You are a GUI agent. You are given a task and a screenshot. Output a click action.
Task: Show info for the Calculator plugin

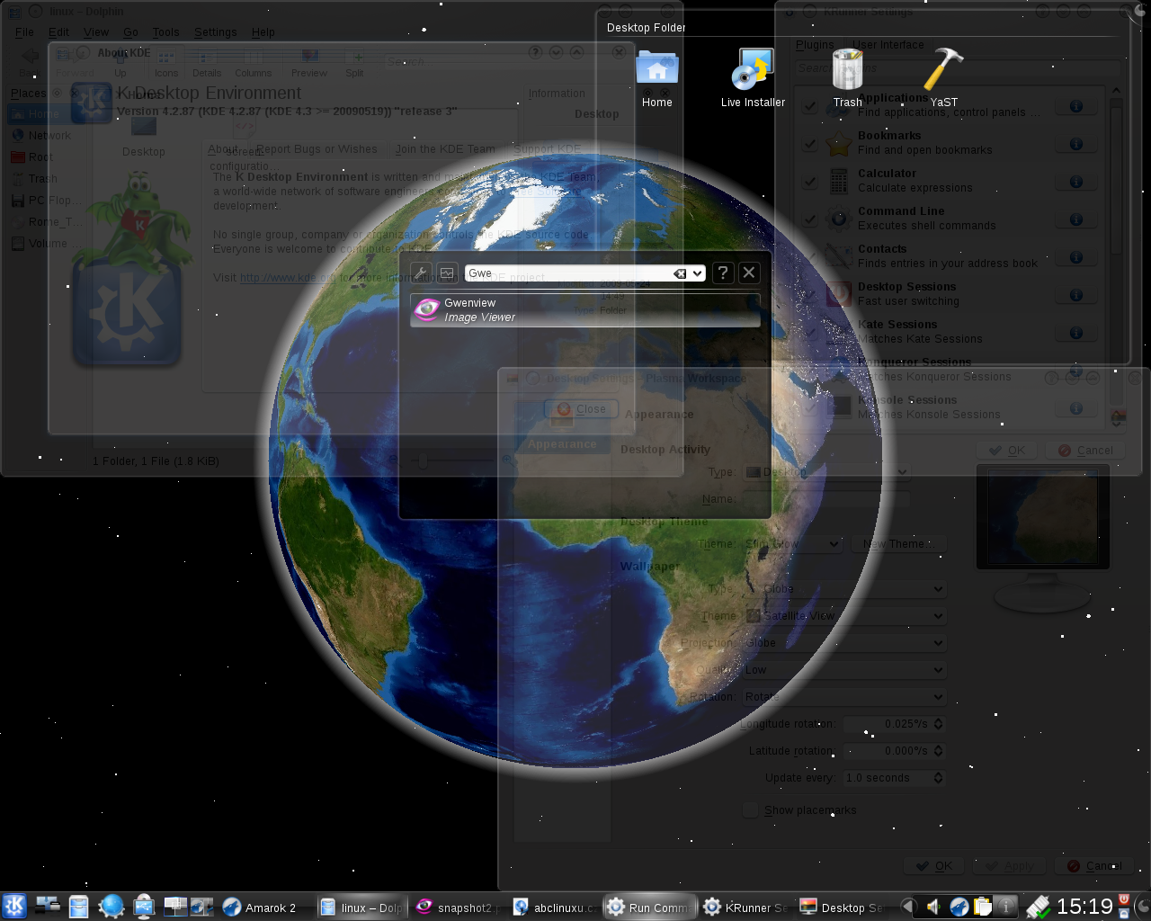pos(1075,182)
